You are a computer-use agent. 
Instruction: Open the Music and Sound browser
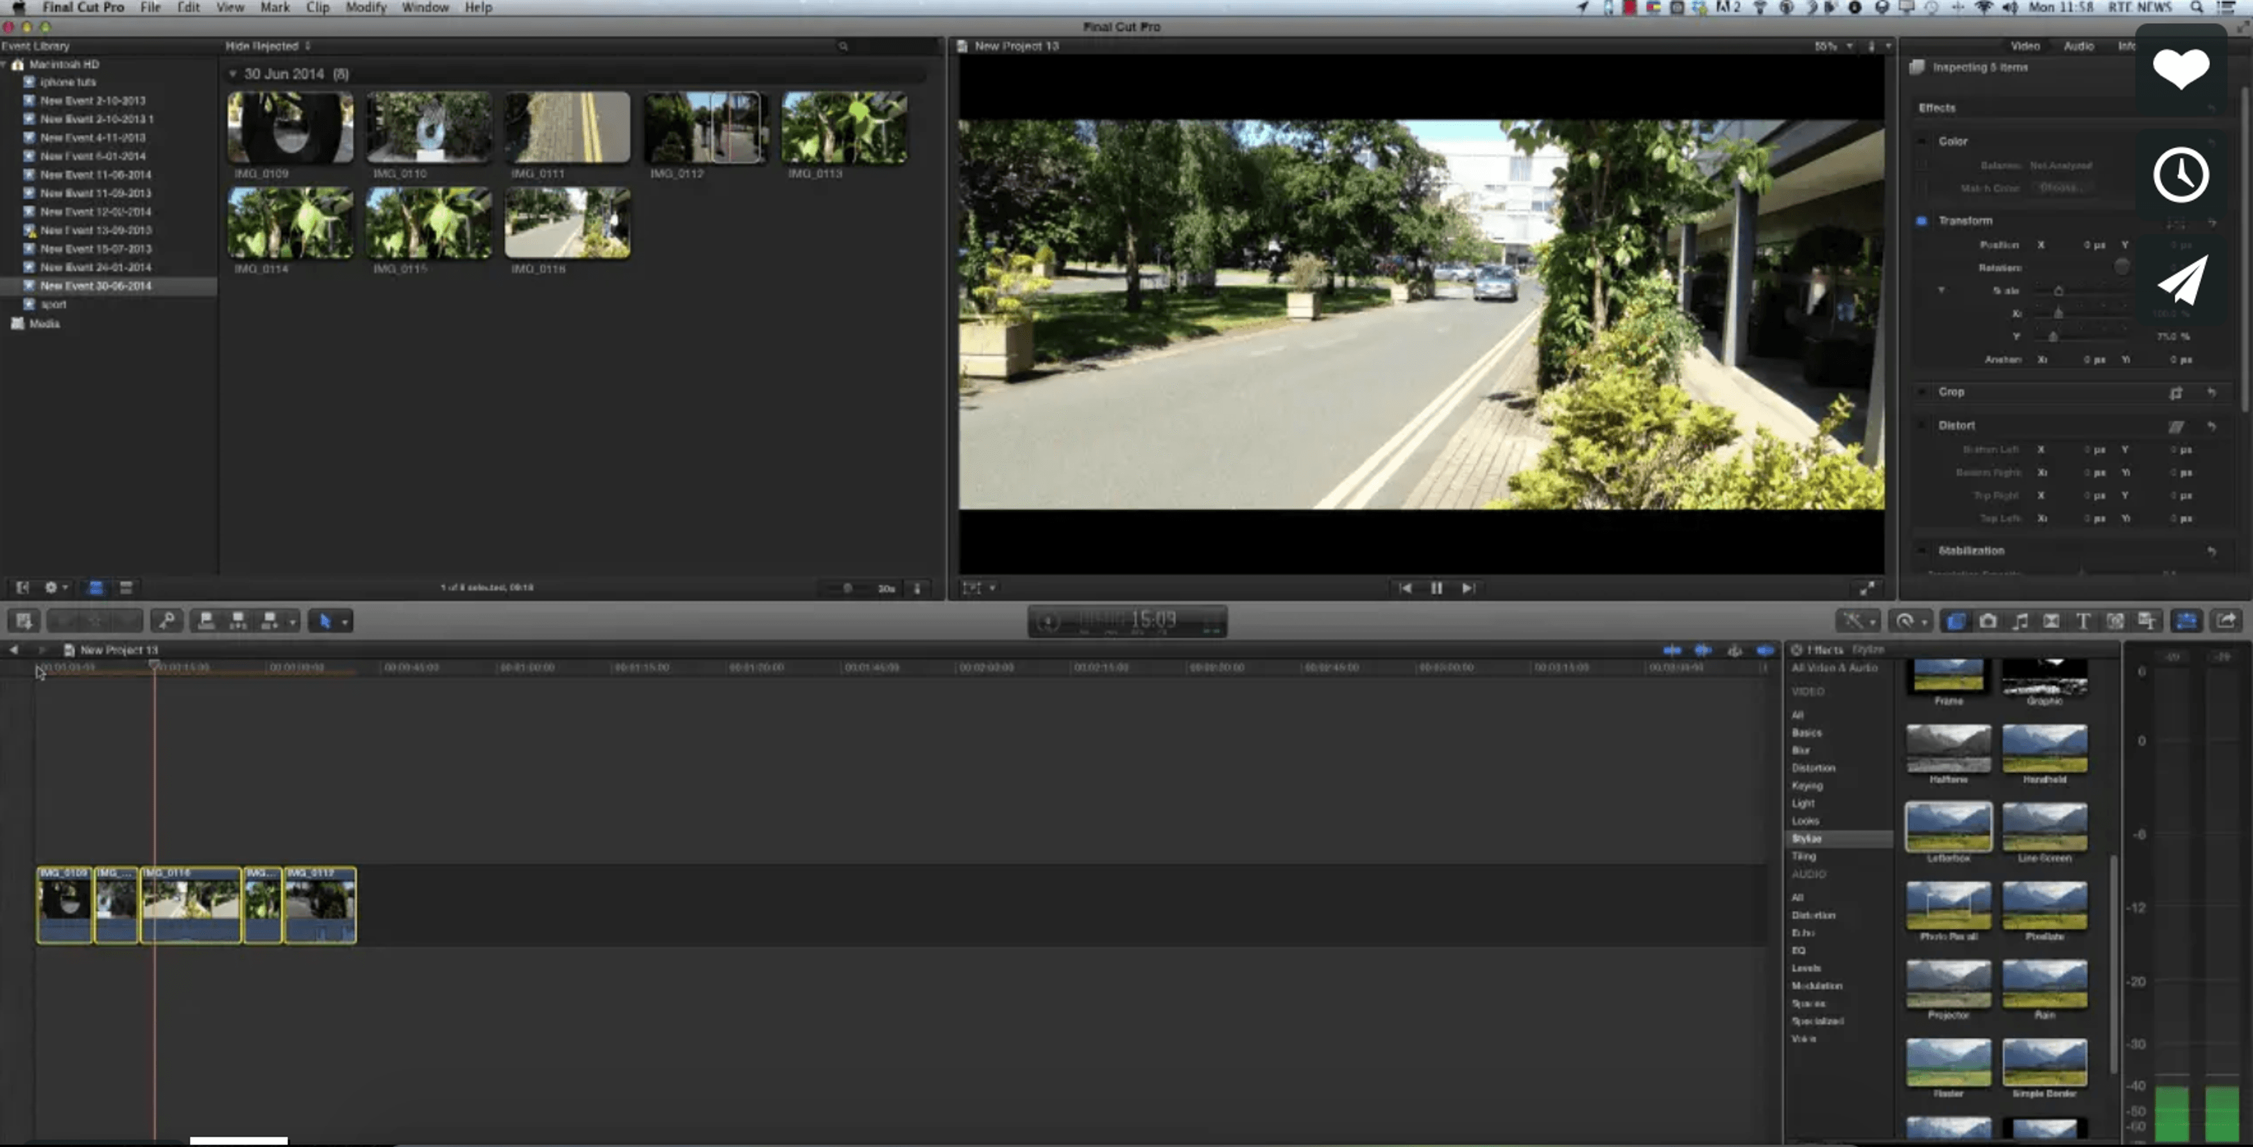coord(2019,620)
